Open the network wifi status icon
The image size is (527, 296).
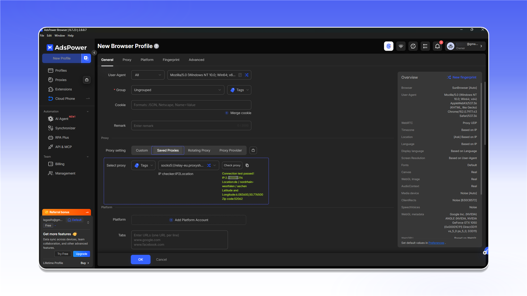coord(401,46)
